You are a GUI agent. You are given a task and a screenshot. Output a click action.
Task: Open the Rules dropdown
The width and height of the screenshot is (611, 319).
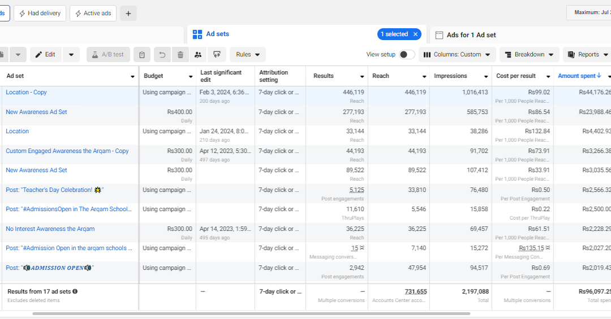(247, 54)
